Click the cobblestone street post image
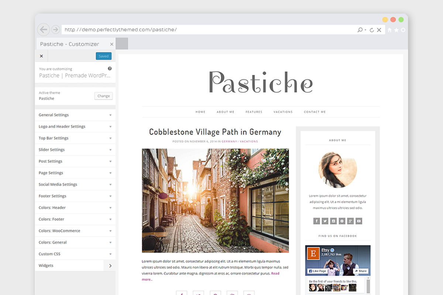Screen dimensions: 443x295 click(215, 201)
